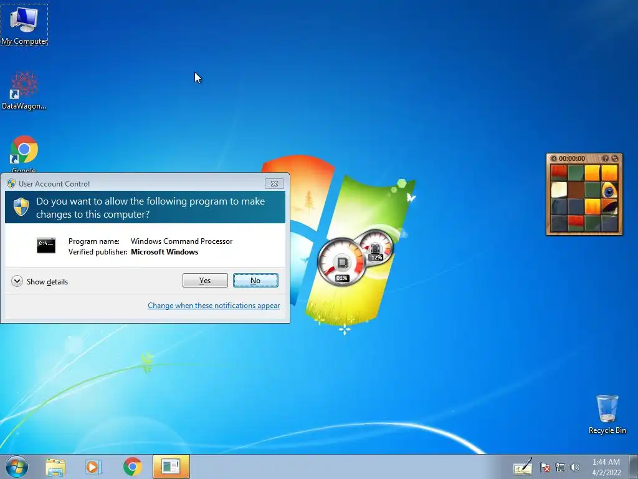The height and width of the screenshot is (479, 638).
Task: Click the puzzle timer reading 00:00:00
Action: [x=572, y=158]
